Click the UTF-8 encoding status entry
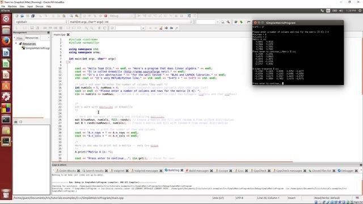 click(x=239, y=198)
